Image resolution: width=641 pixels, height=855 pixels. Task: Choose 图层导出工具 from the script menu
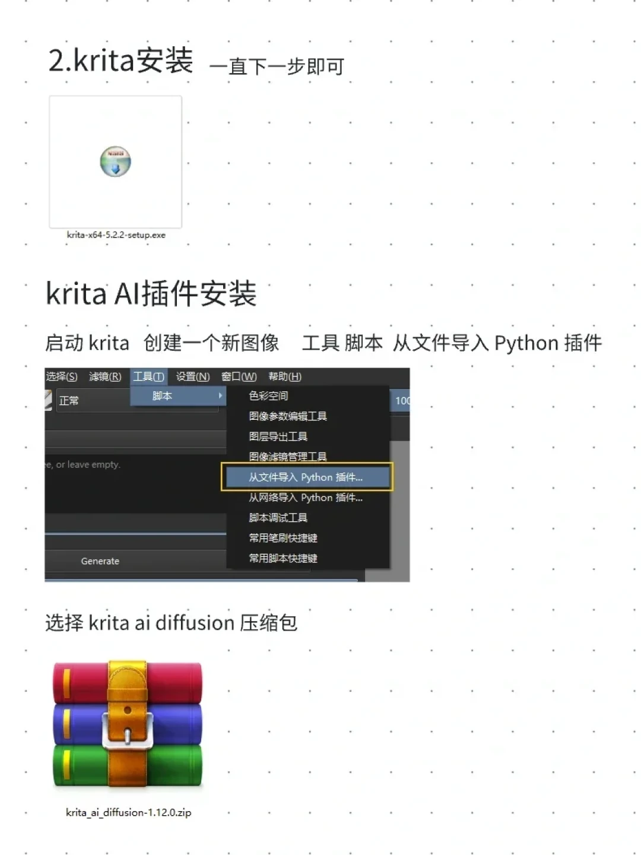(x=307, y=436)
